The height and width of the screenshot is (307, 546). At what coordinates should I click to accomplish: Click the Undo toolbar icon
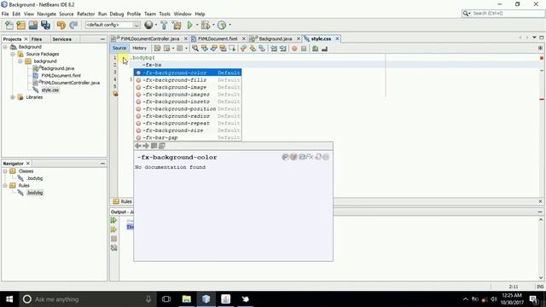61,25
